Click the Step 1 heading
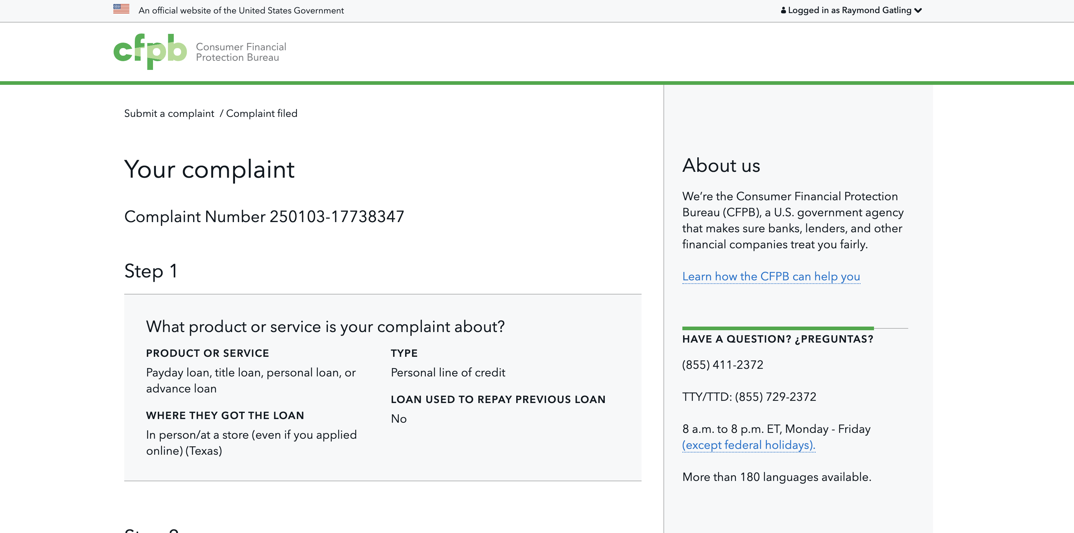Image resolution: width=1074 pixels, height=533 pixels. 151,271
